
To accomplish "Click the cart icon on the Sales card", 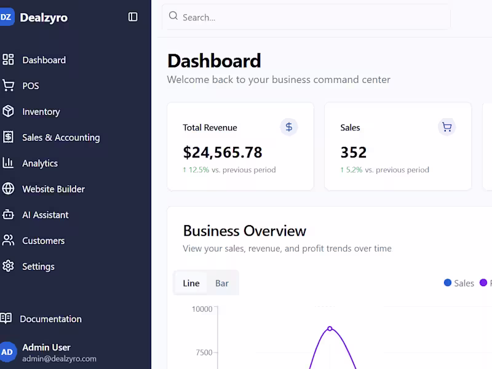I will coord(447,127).
